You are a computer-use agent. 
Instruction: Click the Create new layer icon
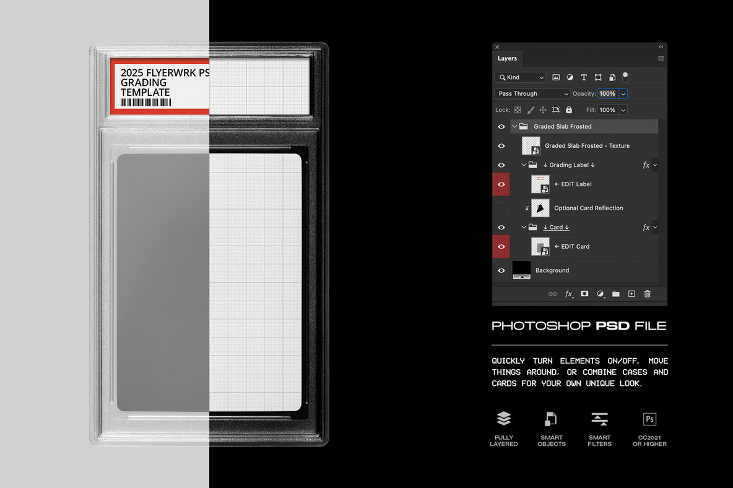[x=631, y=294]
